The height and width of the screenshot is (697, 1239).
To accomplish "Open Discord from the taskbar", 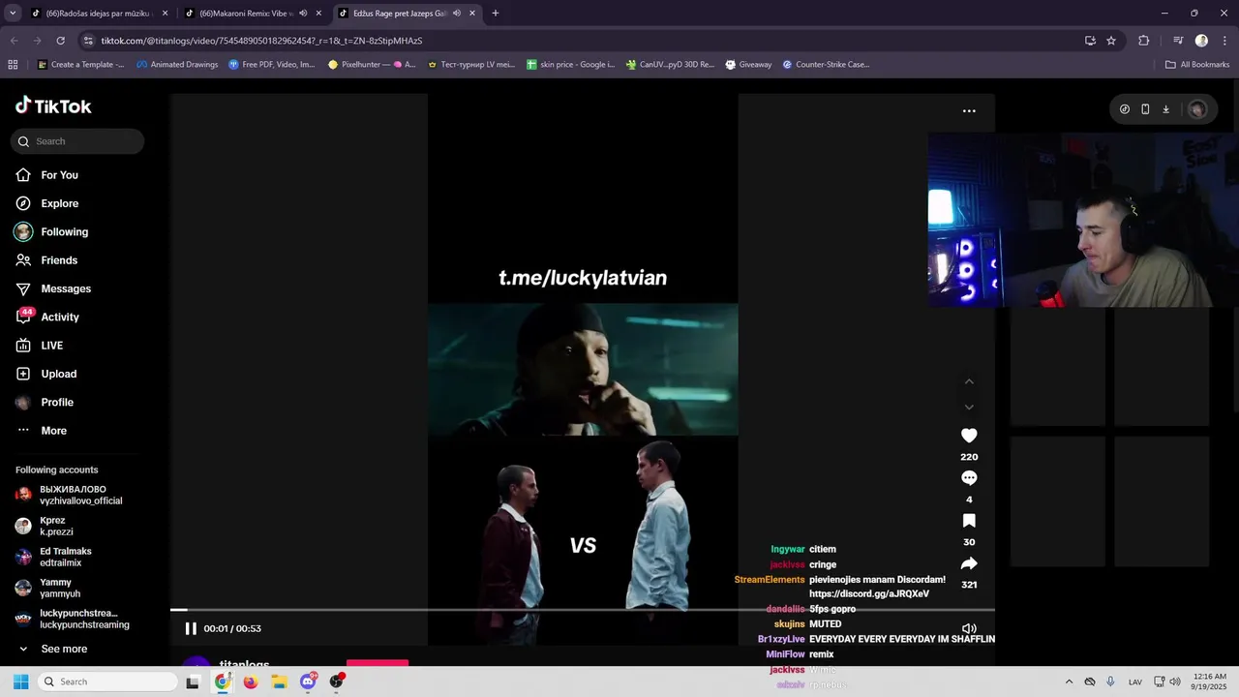I will pyautogui.click(x=308, y=682).
